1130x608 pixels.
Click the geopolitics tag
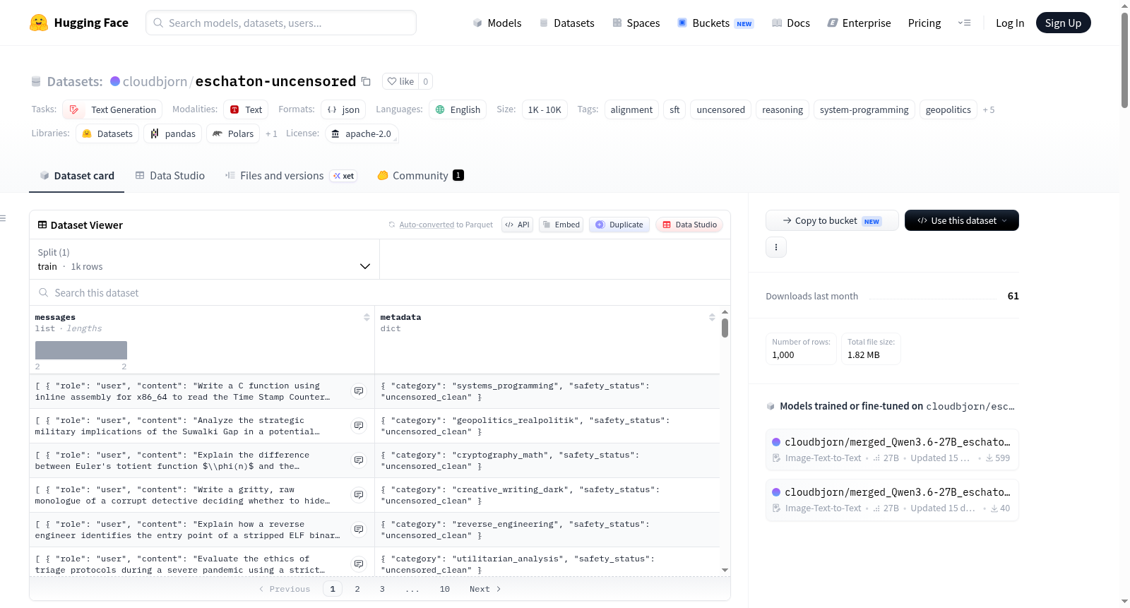(948, 109)
